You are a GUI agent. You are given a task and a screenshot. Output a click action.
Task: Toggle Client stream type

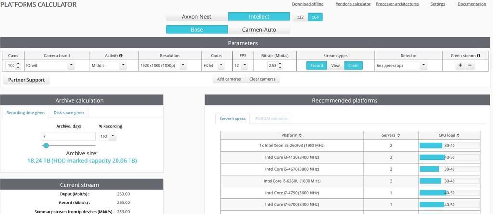pos(353,65)
